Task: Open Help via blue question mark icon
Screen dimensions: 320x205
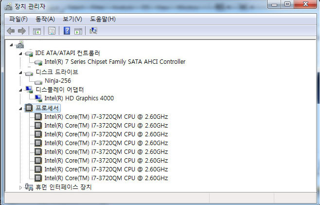Action: [x=67, y=31]
